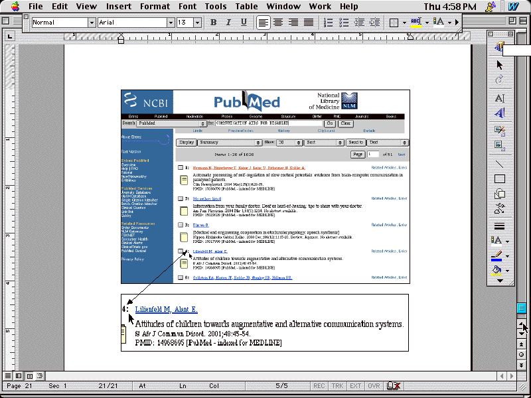This screenshot has width=531, height=398.
Task: Open the AutoShapes tool
Action: tap(500, 194)
